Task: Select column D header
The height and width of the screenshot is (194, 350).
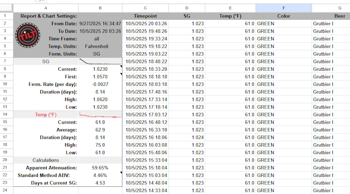Action: pos(187,8)
